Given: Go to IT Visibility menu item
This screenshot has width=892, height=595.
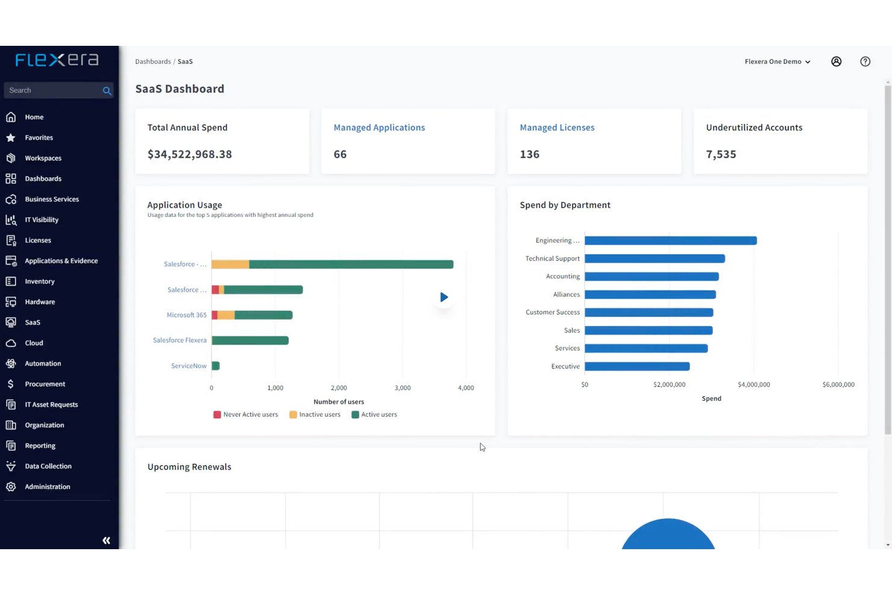Looking at the screenshot, I should 42,219.
